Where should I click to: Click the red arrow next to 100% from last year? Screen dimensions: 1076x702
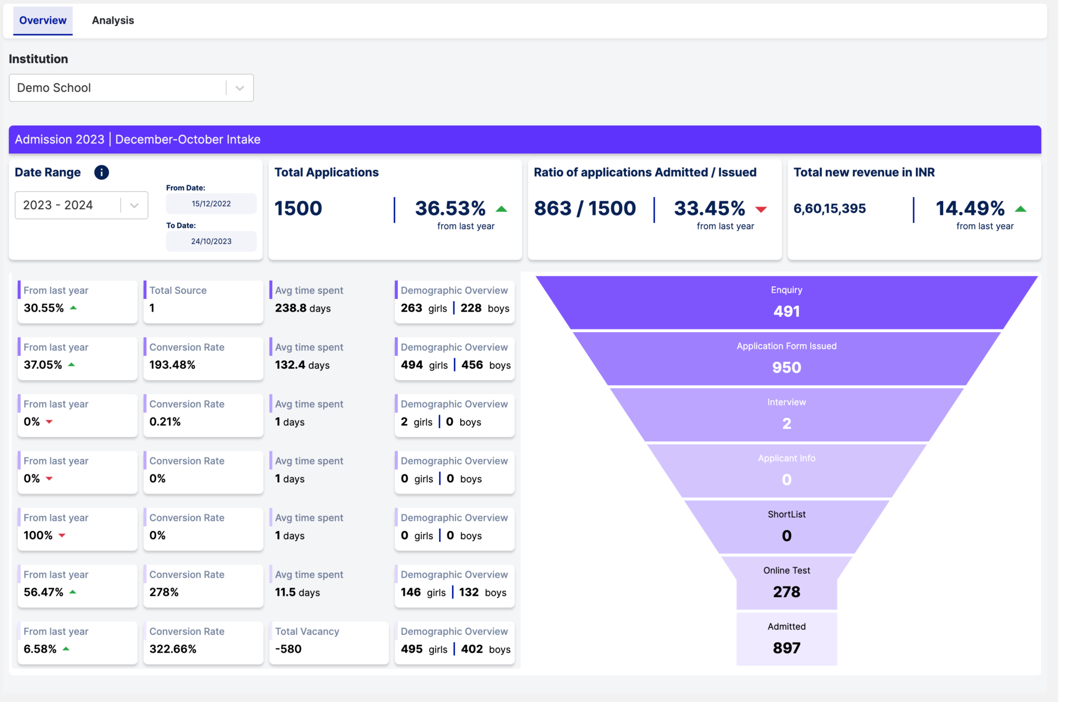coord(62,535)
